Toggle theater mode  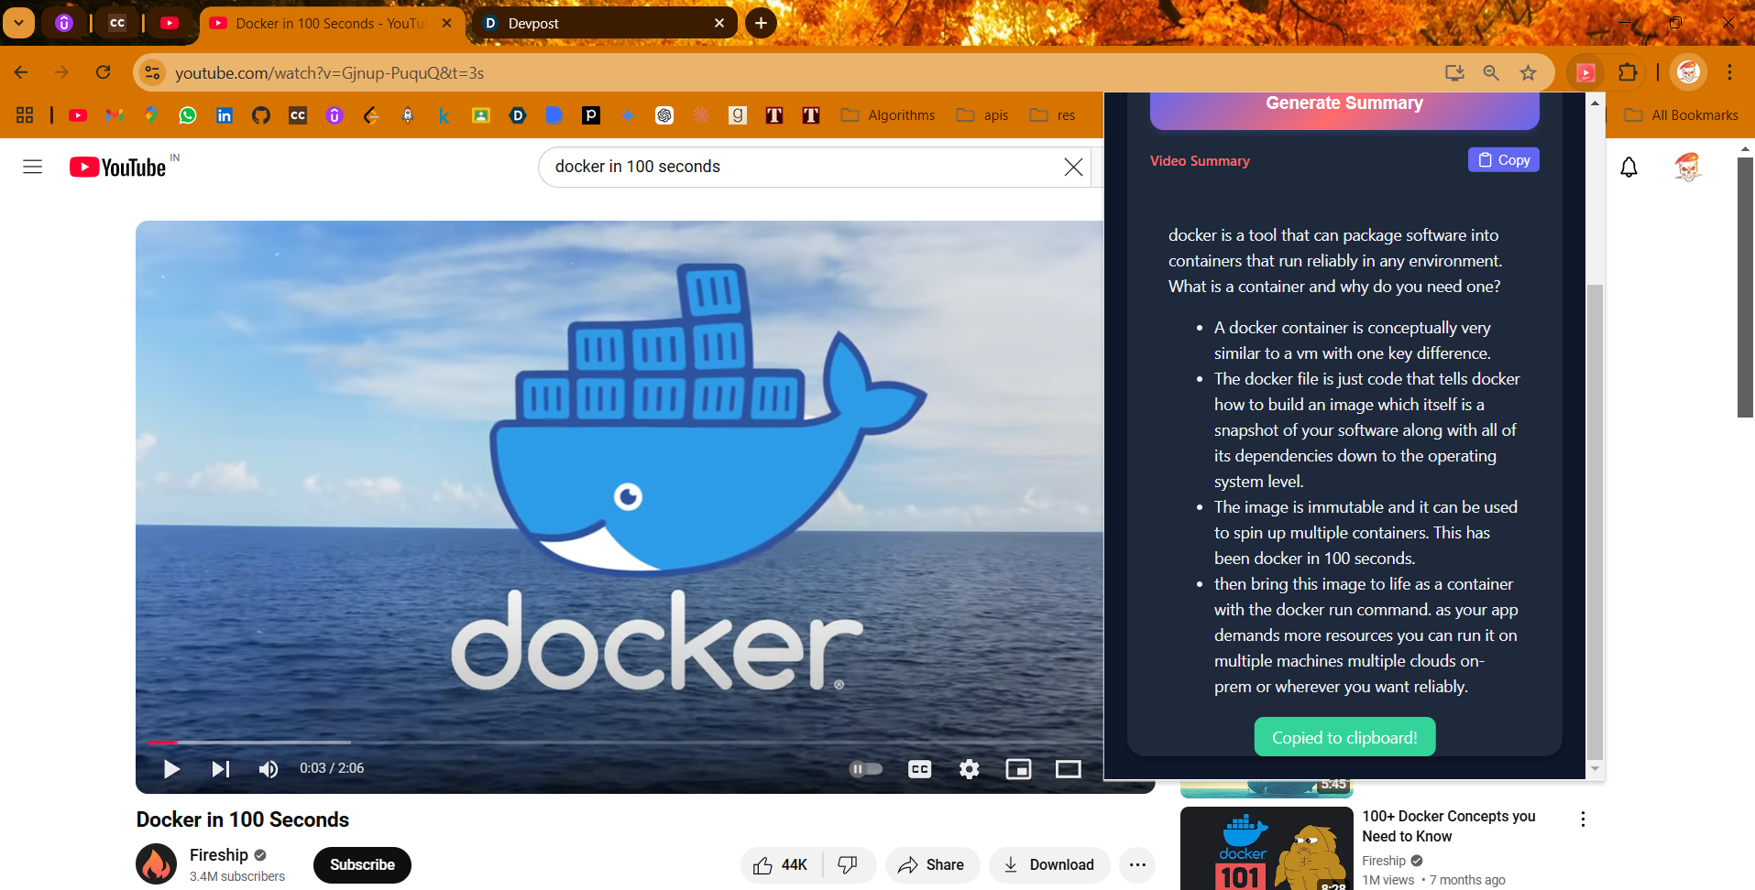click(x=1069, y=769)
